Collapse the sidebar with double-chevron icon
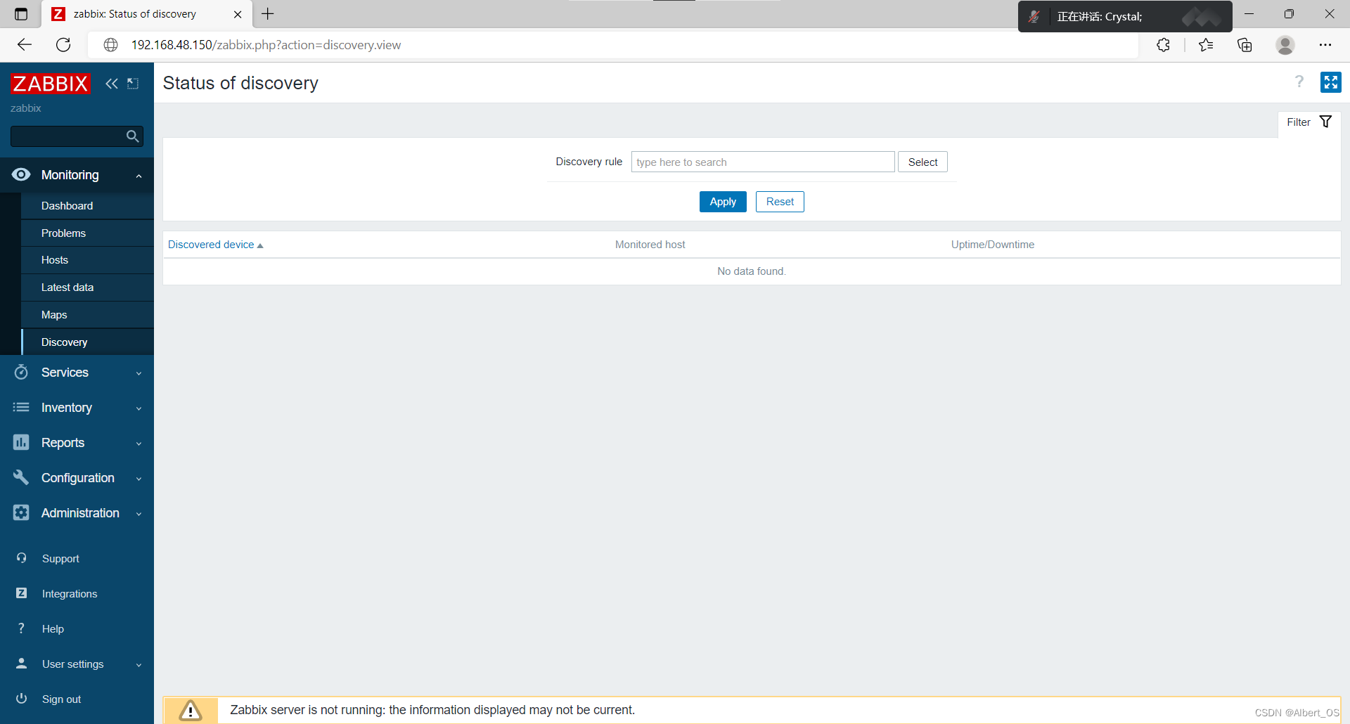 (x=112, y=84)
